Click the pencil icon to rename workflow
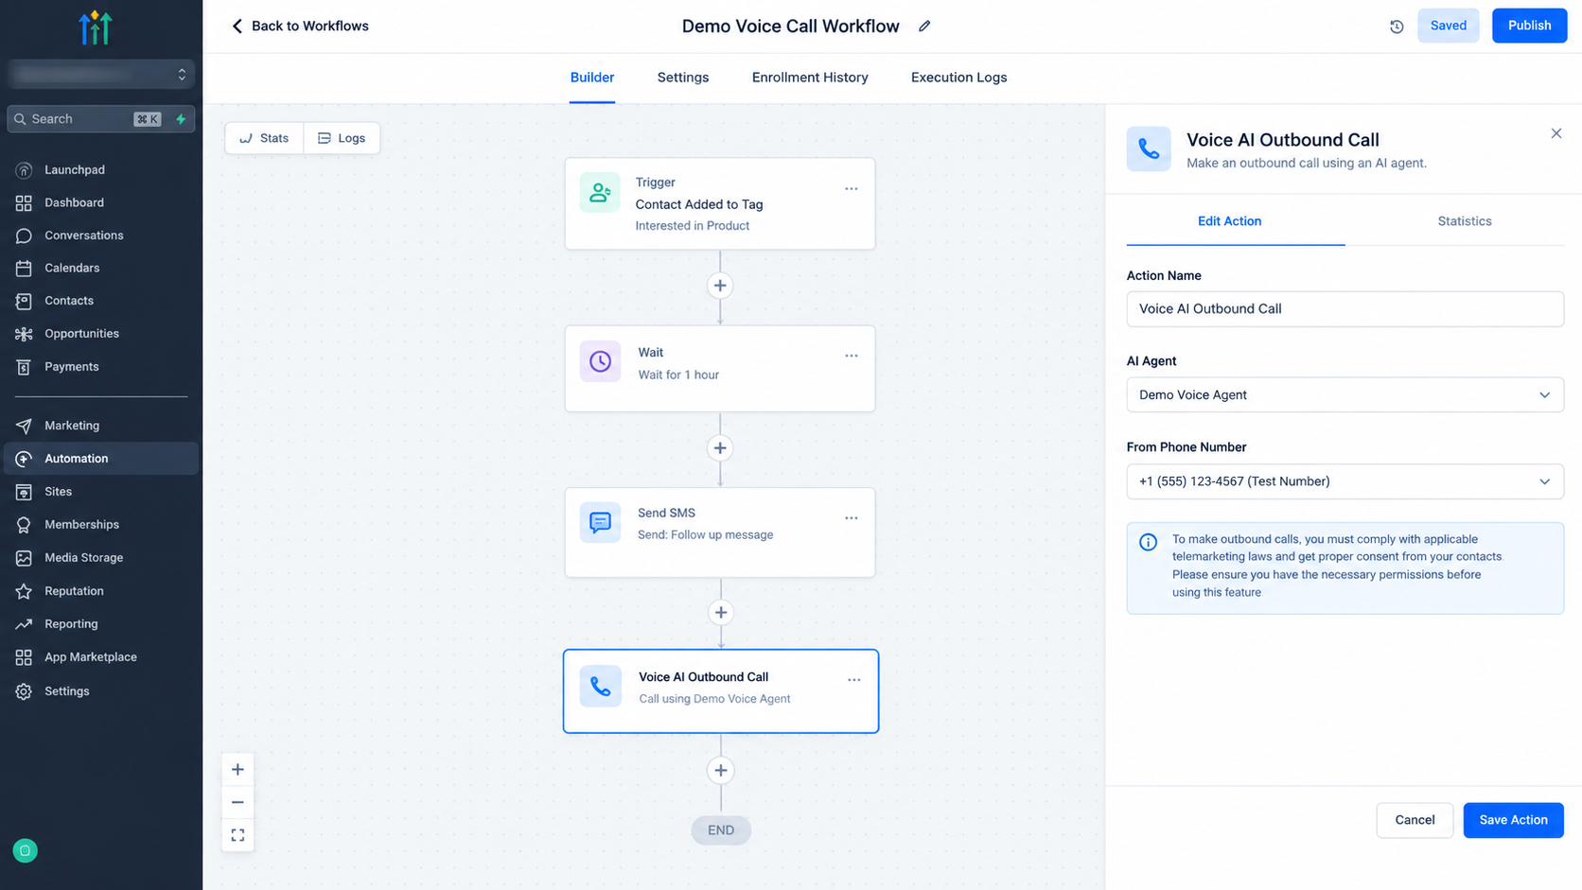This screenshot has width=1582, height=890. (924, 26)
